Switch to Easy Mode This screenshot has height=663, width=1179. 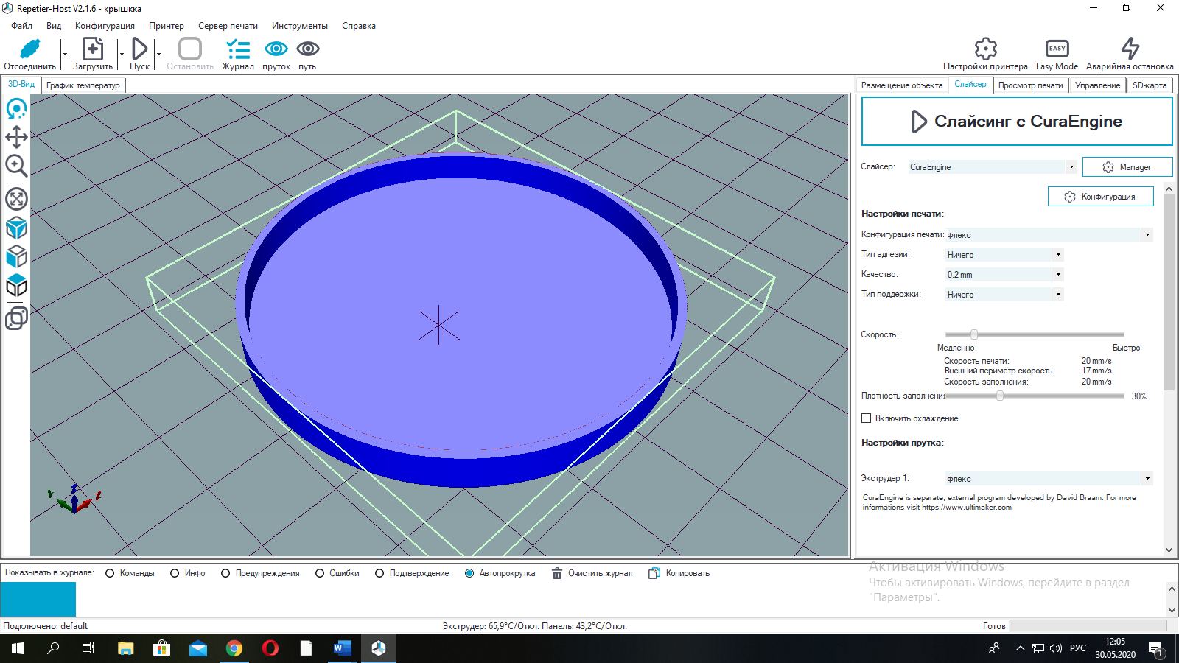pos(1057,49)
